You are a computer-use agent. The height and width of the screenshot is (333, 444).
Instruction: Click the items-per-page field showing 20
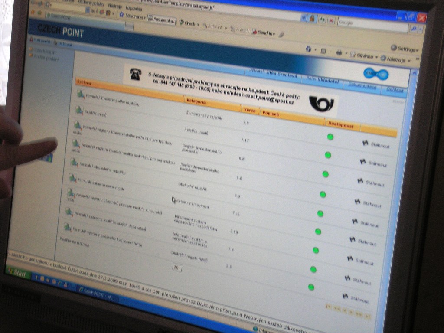click(177, 267)
